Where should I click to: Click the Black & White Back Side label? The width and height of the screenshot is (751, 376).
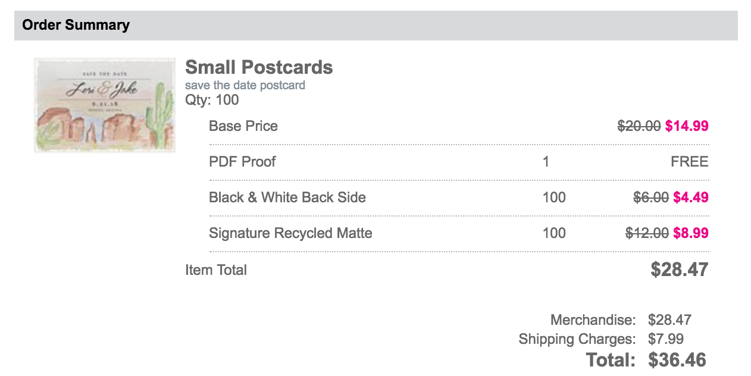tap(287, 198)
